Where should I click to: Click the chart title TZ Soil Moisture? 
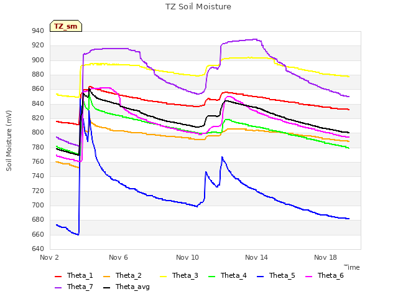click(x=198, y=7)
